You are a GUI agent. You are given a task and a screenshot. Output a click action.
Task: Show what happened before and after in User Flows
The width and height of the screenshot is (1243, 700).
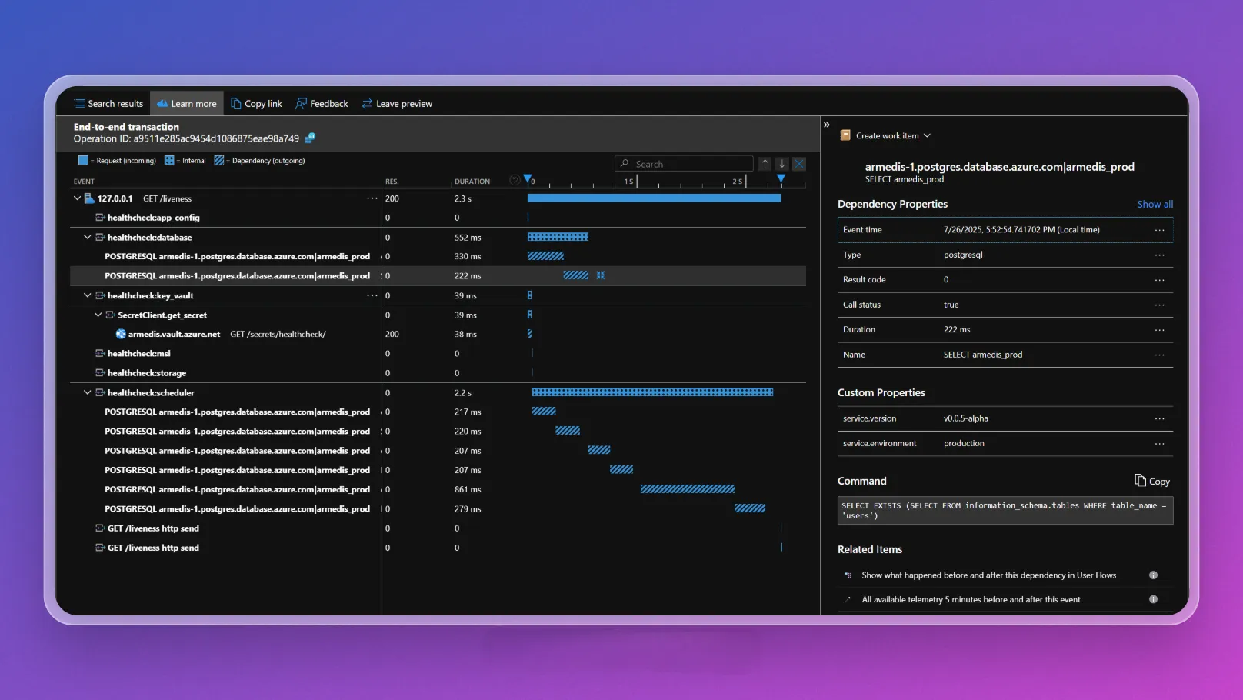(x=988, y=575)
